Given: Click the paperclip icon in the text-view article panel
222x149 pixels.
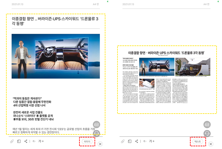Looking at the screenshot, I should pyautogui.click(x=12, y=141).
